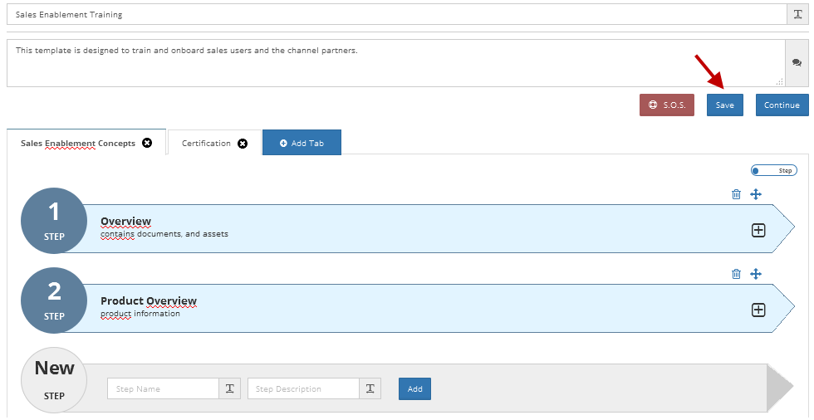This screenshot has width=814, height=420.
Task: Click move handle for Product Overview step
Action: pos(756,274)
